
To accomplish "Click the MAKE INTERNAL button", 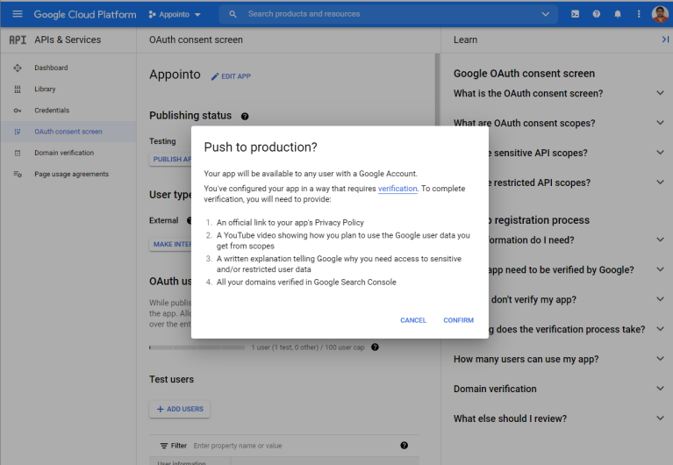I will click(x=170, y=244).
